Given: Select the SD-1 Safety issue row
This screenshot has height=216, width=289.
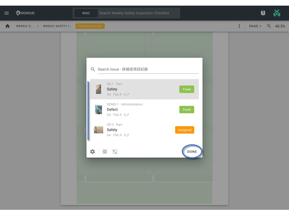Looking at the screenshot, I should (144, 89).
